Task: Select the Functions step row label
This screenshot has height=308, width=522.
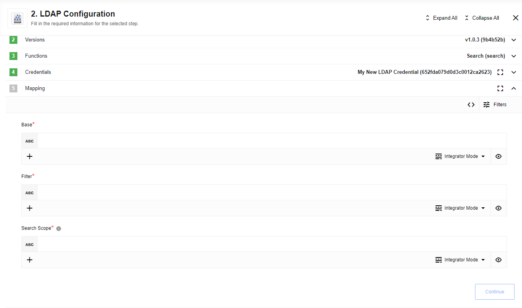Action: (x=36, y=56)
